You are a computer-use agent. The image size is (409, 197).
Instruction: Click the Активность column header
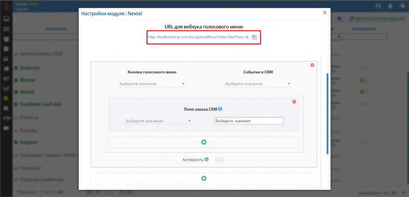coord(364,29)
